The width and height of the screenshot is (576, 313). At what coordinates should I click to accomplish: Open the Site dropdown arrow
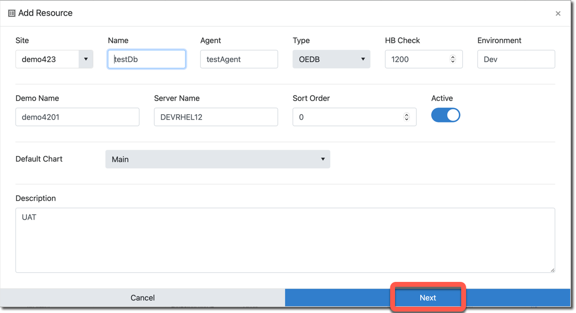tap(86, 59)
